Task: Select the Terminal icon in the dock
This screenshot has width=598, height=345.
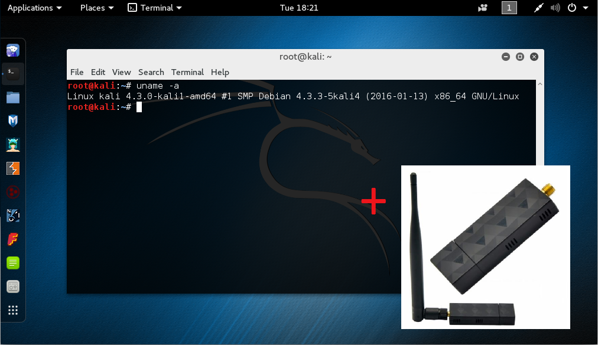Action: (13, 74)
